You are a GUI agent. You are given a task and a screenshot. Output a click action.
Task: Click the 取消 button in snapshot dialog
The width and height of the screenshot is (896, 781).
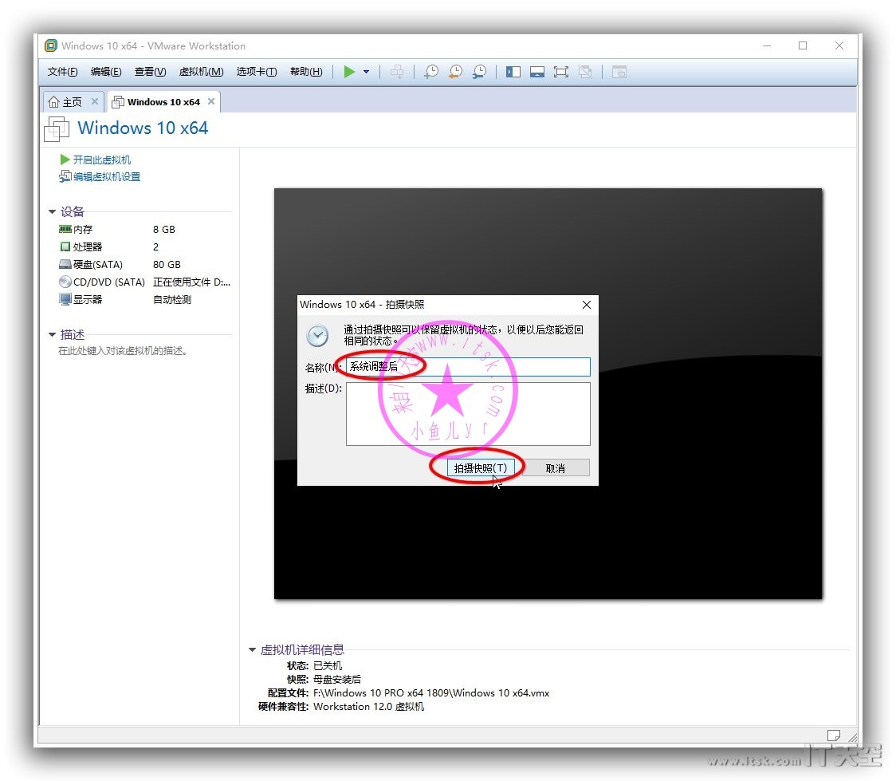[556, 467]
